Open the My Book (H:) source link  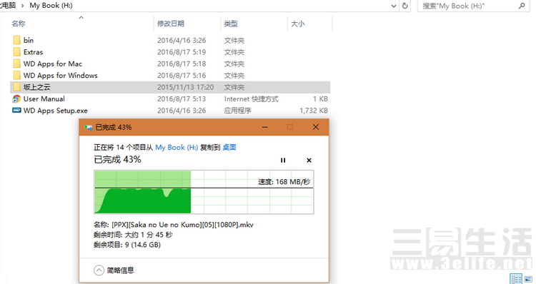point(177,148)
